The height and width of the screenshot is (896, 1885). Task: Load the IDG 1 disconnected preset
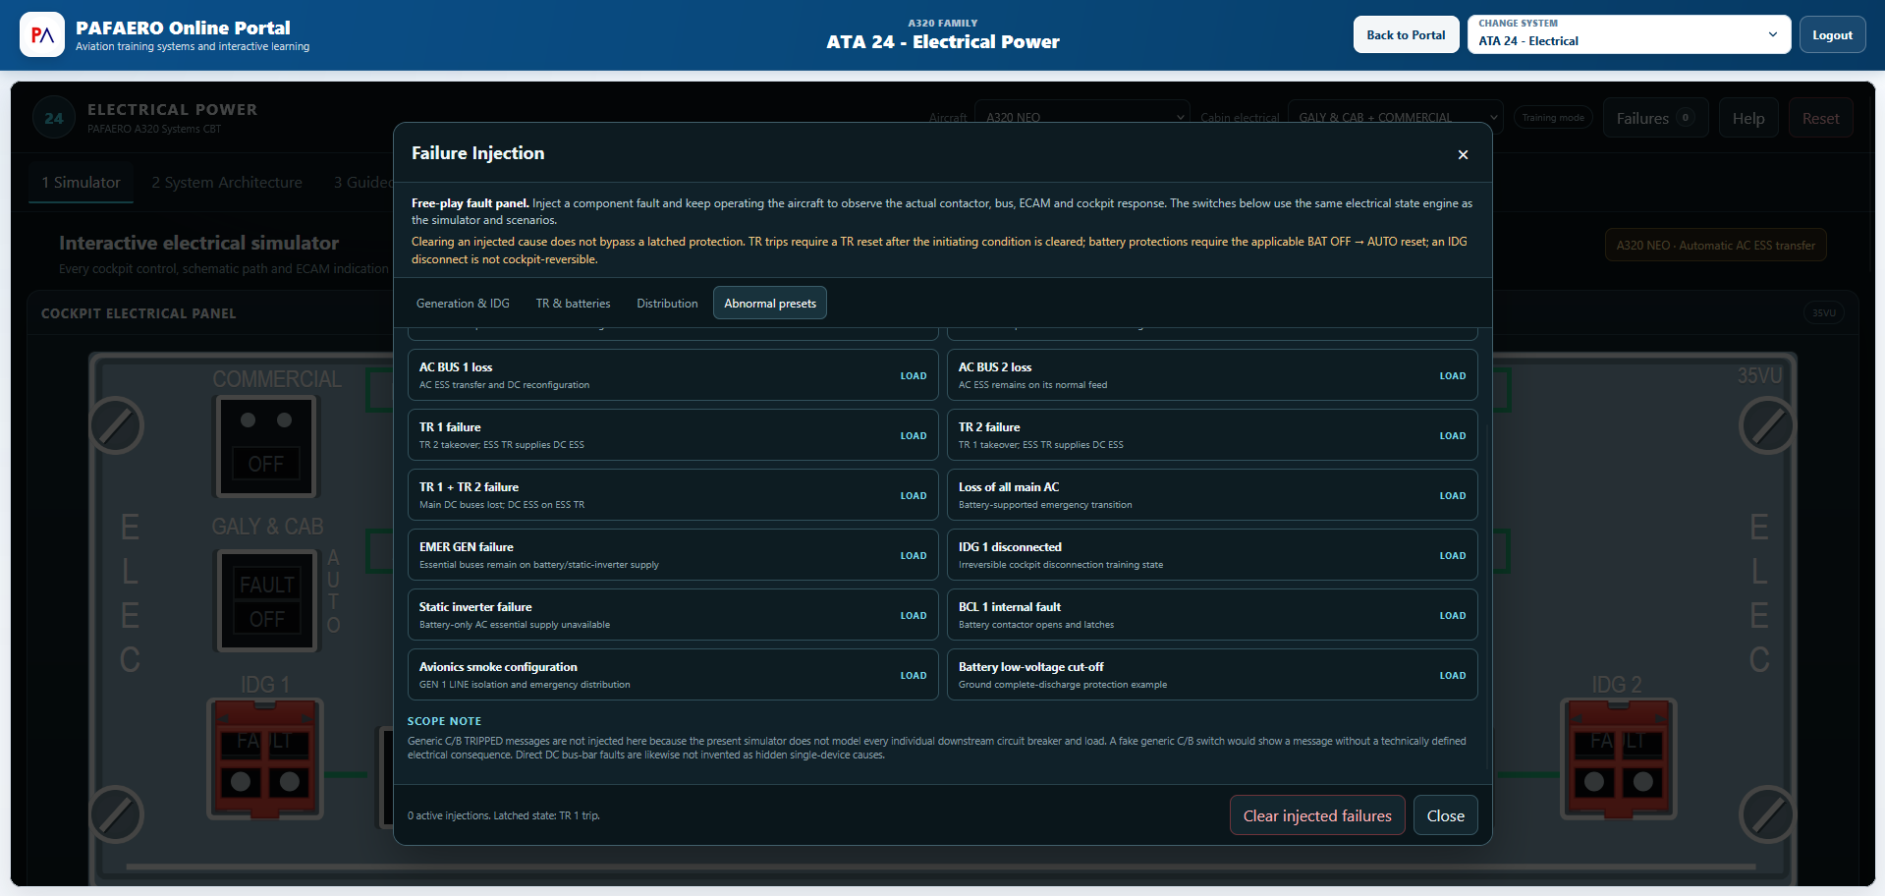pyautogui.click(x=1452, y=556)
